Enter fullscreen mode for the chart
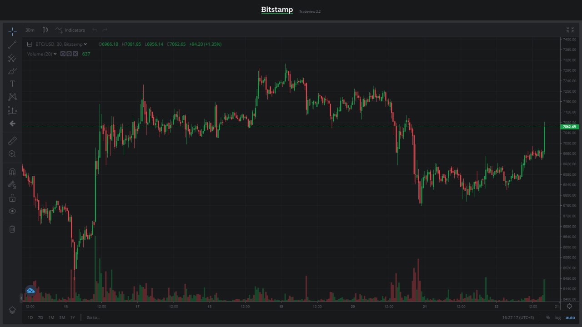The width and height of the screenshot is (582, 327). [569, 30]
